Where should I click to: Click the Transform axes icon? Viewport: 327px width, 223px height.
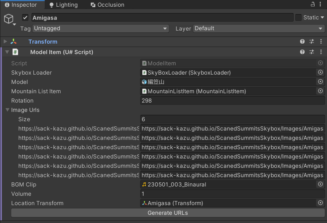pos(13,41)
